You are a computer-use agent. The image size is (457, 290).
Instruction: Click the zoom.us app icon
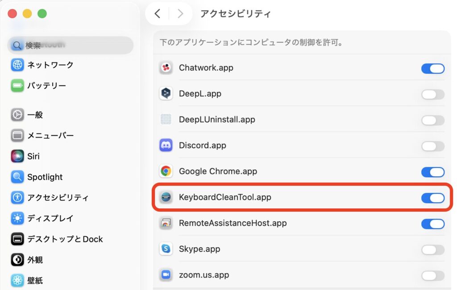click(166, 275)
